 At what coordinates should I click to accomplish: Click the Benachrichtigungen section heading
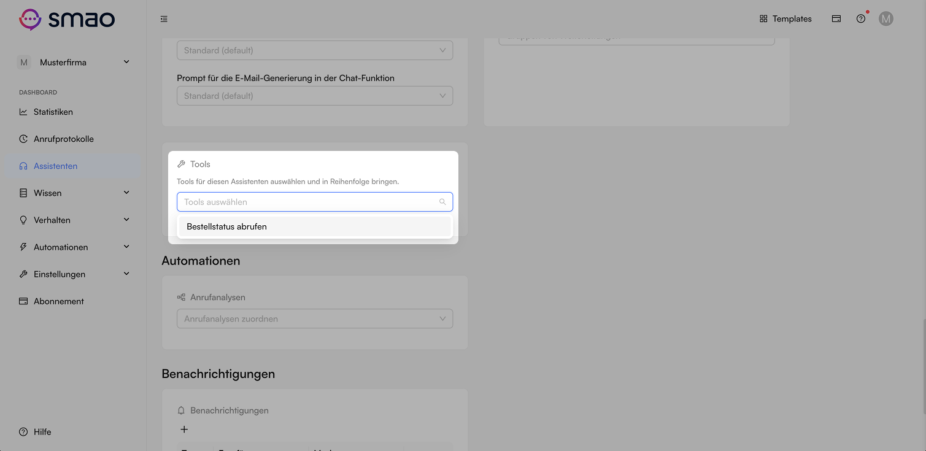click(x=218, y=374)
